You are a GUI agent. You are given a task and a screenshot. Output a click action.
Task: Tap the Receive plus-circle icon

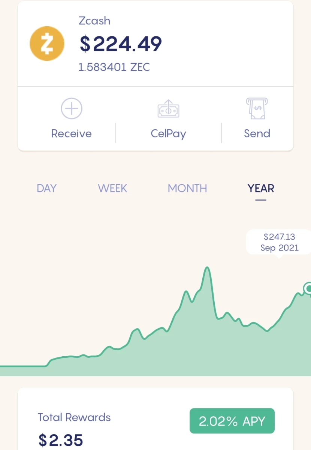[x=71, y=109]
